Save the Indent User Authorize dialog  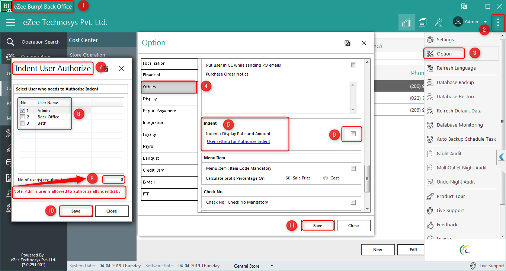tap(76, 211)
